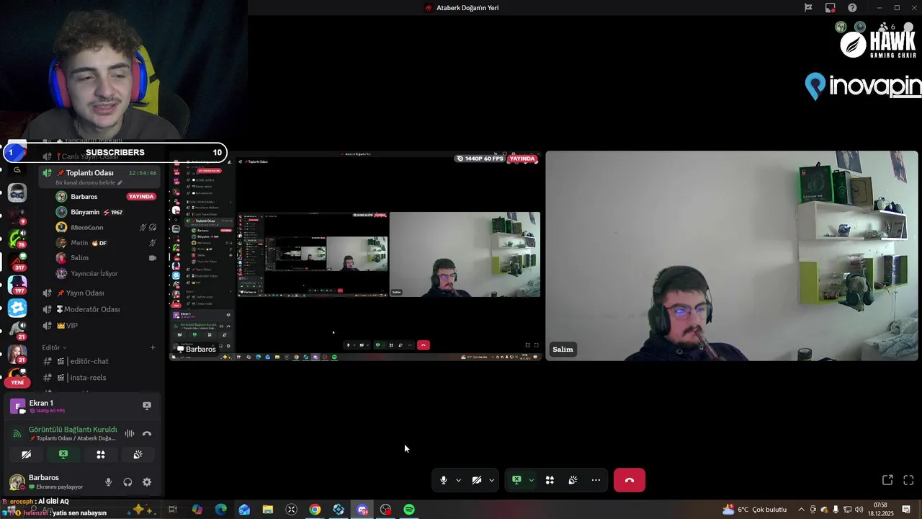
Task: Join Moderatör Odası voice channel
Action: [99, 309]
